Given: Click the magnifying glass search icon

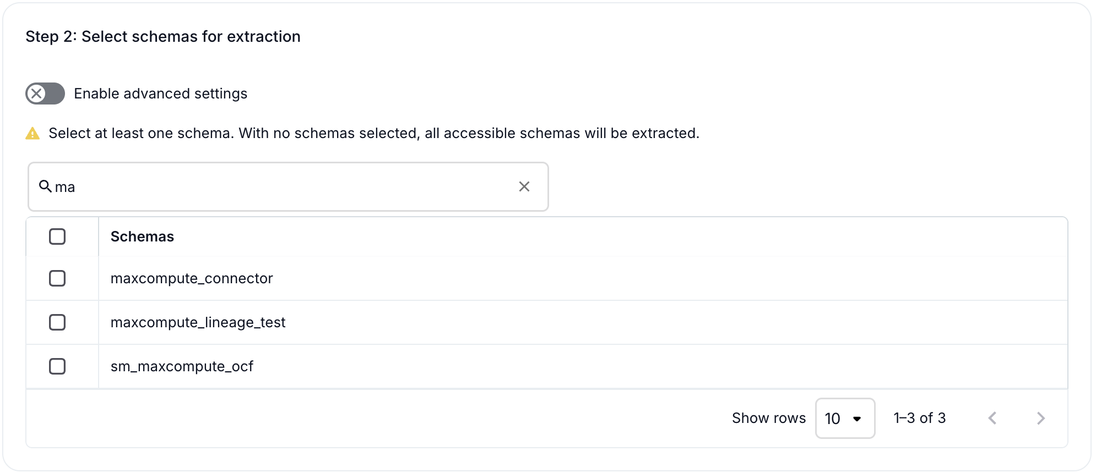Looking at the screenshot, I should click(x=45, y=186).
